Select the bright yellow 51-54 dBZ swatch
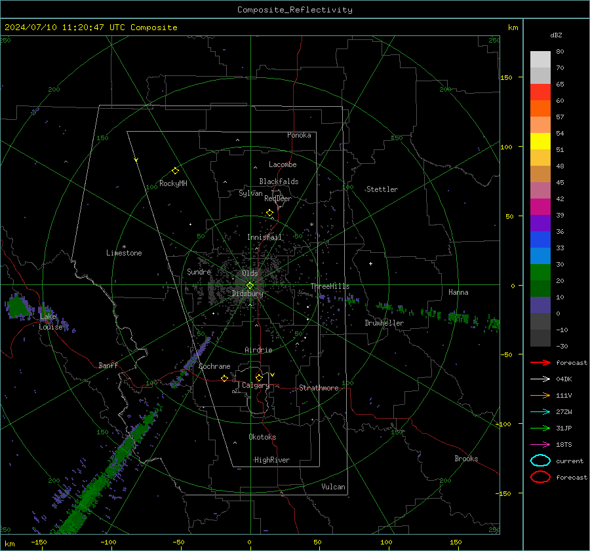 pos(540,142)
